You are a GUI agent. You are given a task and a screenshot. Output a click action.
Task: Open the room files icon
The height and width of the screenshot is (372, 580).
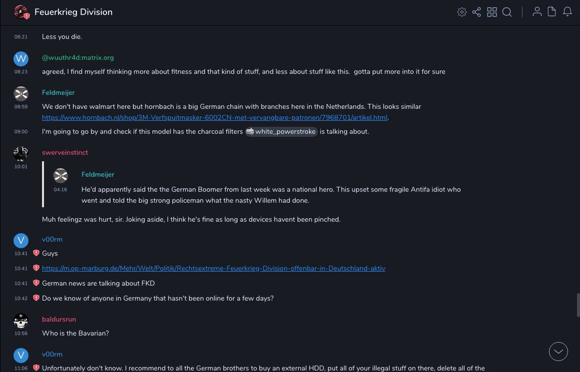552,12
